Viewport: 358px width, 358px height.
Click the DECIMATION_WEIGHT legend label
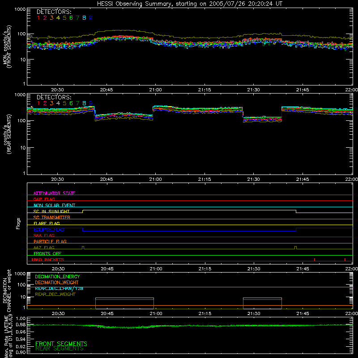(57, 283)
